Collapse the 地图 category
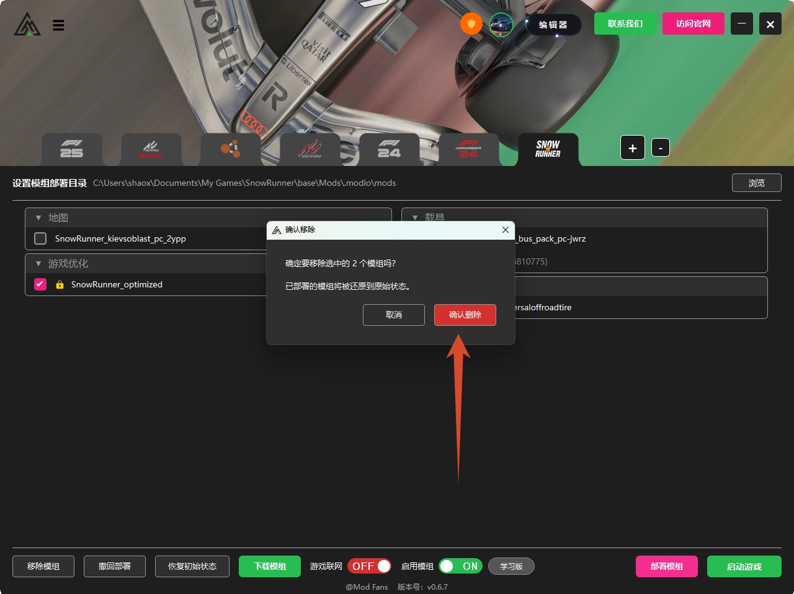 click(x=38, y=218)
